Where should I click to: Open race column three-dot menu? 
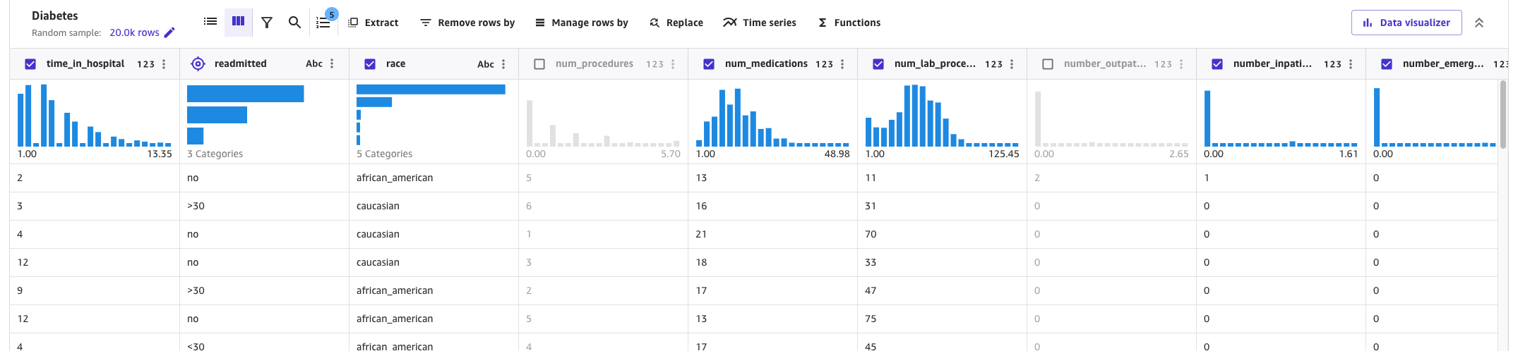click(x=503, y=64)
